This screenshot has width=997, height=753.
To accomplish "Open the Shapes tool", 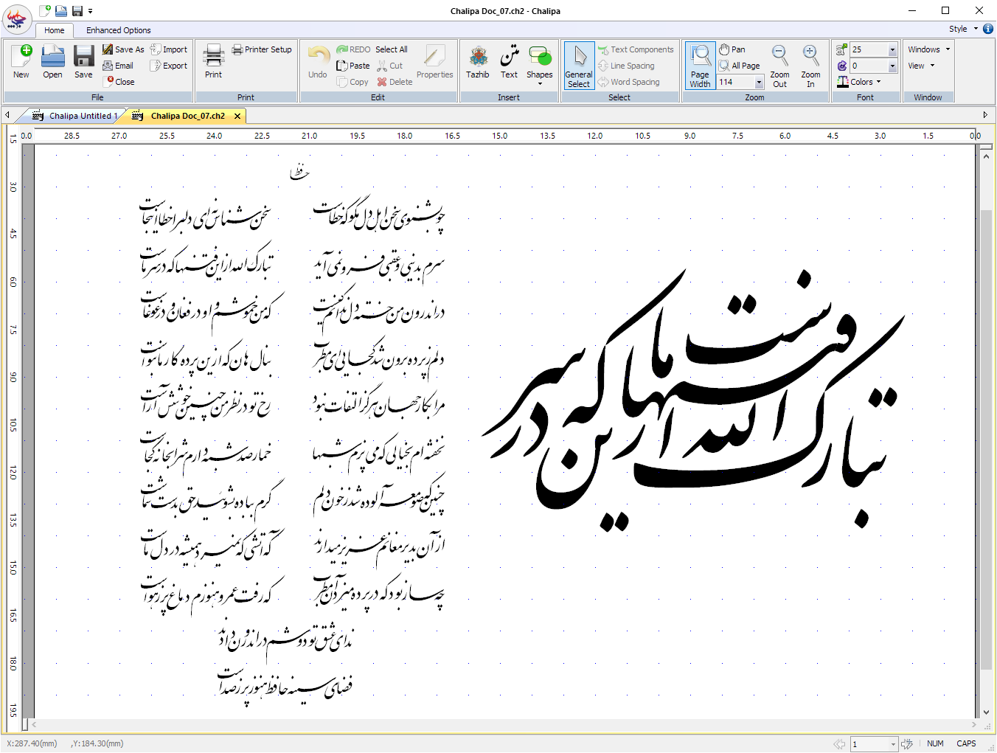I will click(540, 63).
